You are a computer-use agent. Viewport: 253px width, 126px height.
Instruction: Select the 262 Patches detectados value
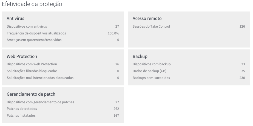[x=116, y=109]
